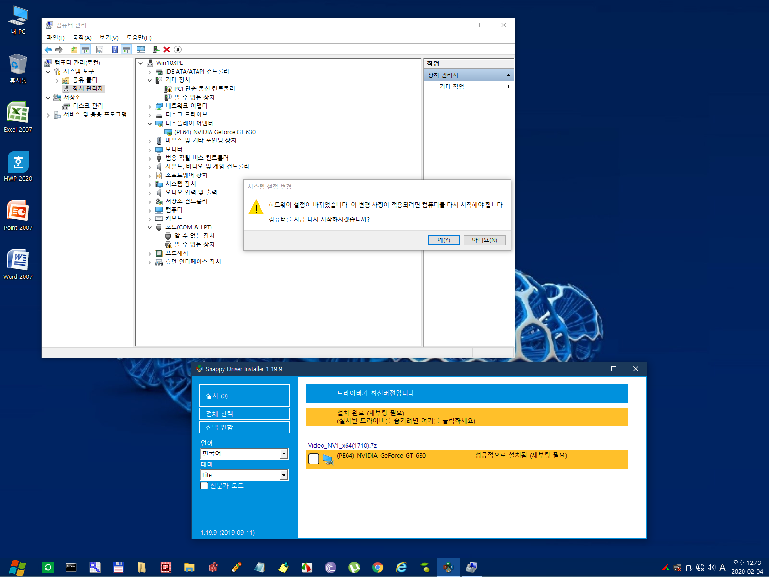Open the Word 2007 desktop icon
This screenshot has height=577, width=769.
pyautogui.click(x=18, y=264)
